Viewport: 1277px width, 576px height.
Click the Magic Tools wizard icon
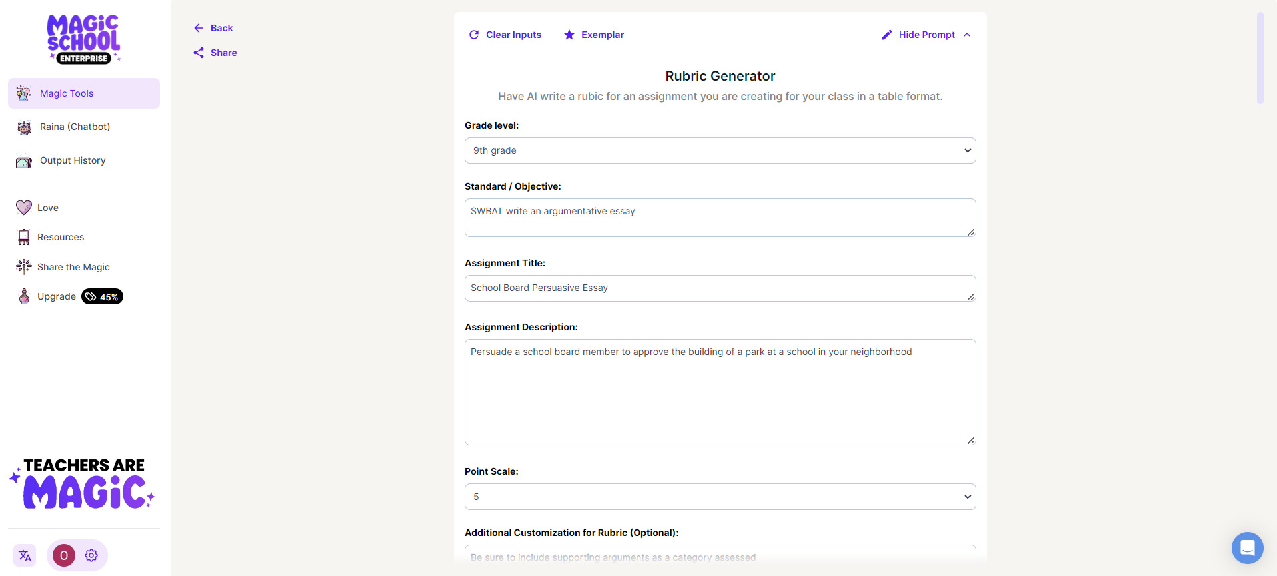[24, 93]
